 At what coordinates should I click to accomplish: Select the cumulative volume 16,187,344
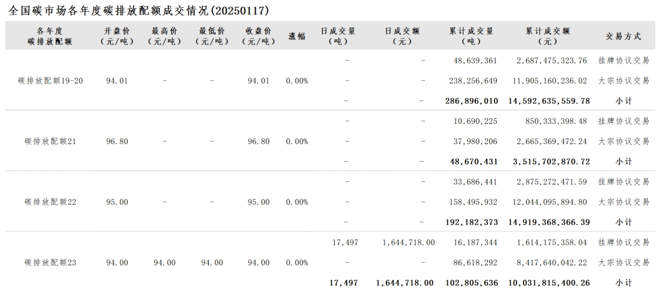click(x=475, y=242)
